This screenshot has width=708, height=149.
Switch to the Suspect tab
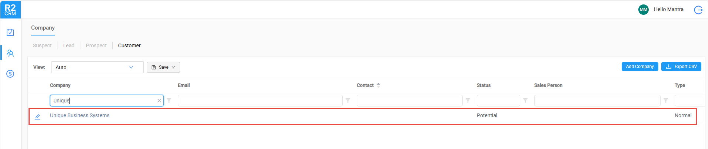pyautogui.click(x=42, y=45)
